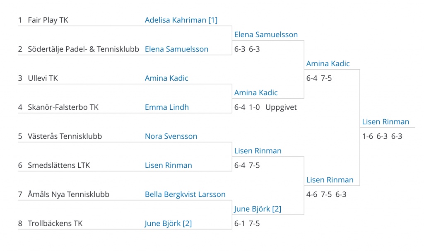The height and width of the screenshot is (251, 424).
Task: Open Amina Kadic semifinal winner link
Action: point(328,63)
